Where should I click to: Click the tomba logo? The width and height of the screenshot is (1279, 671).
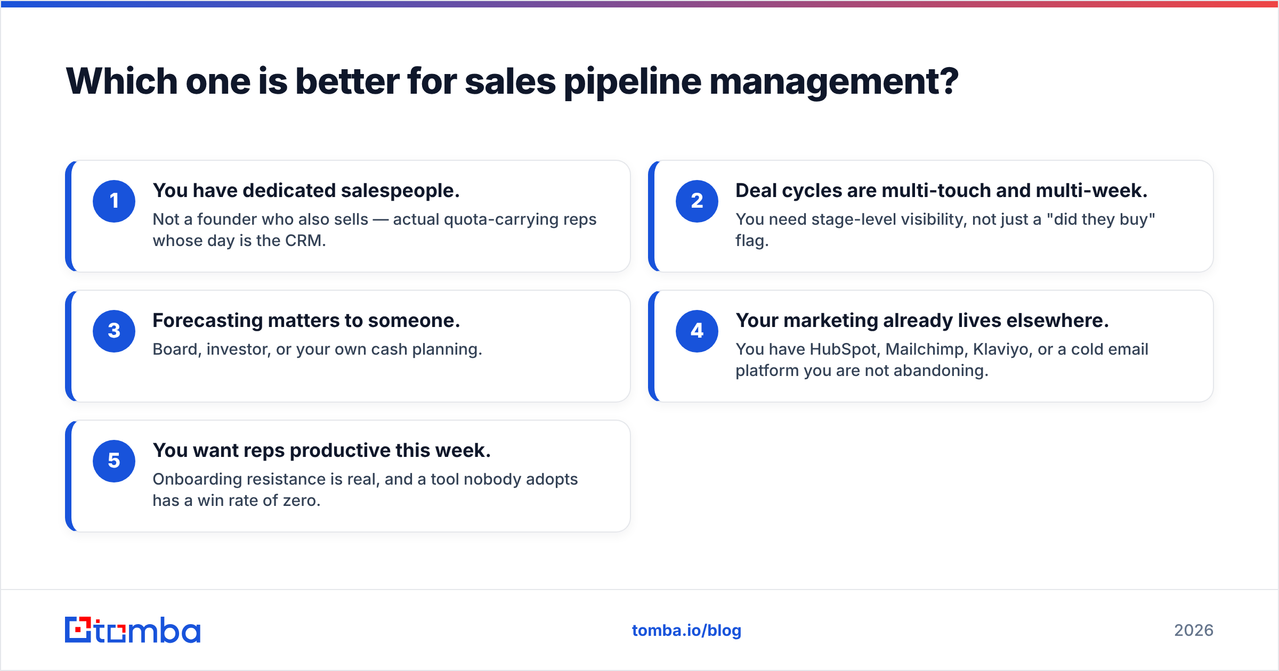(x=133, y=630)
